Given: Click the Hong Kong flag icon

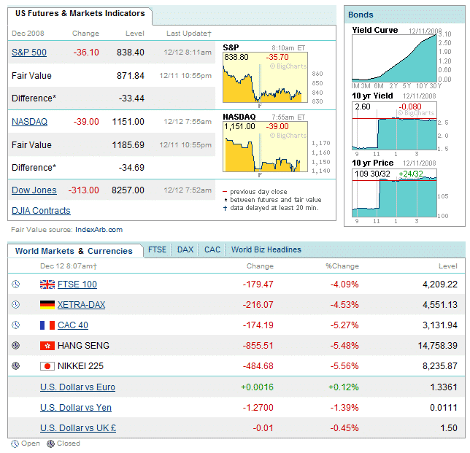Looking at the screenshot, I should pyautogui.click(x=48, y=346).
